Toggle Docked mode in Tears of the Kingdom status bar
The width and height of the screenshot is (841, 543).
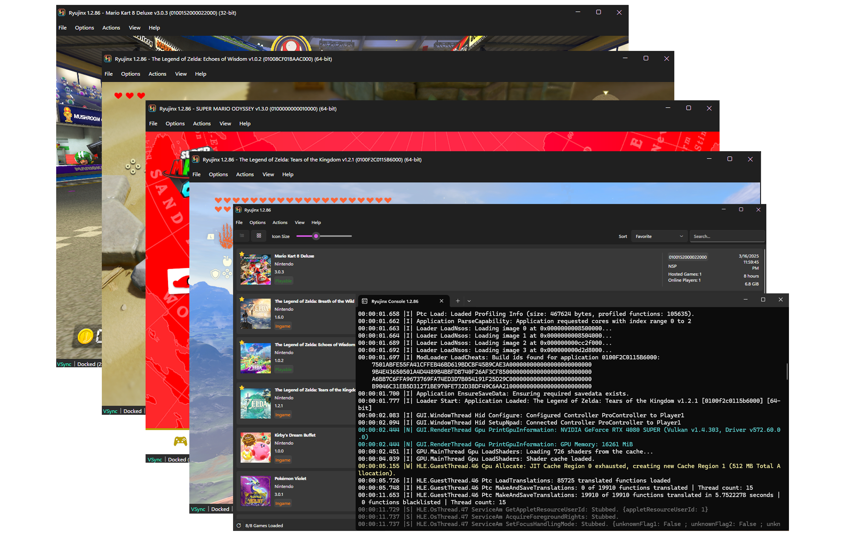point(220,509)
